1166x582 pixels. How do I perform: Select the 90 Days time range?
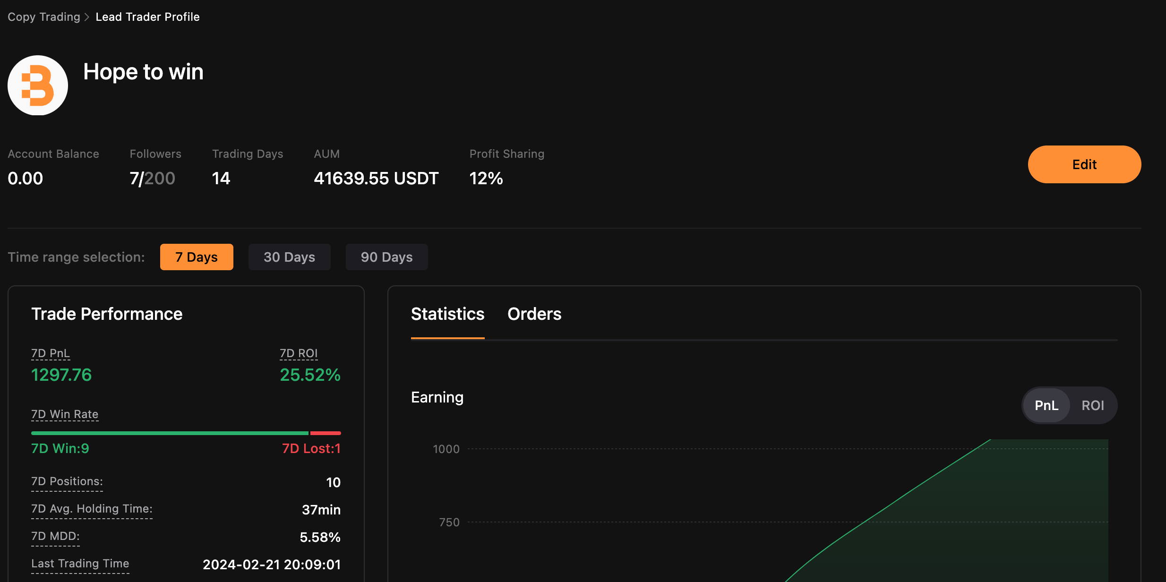coord(386,257)
